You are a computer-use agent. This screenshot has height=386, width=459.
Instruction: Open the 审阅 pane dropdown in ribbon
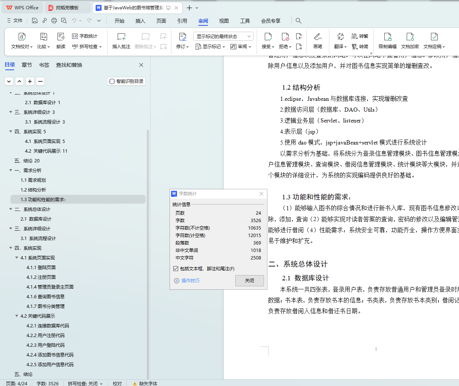coord(241,47)
